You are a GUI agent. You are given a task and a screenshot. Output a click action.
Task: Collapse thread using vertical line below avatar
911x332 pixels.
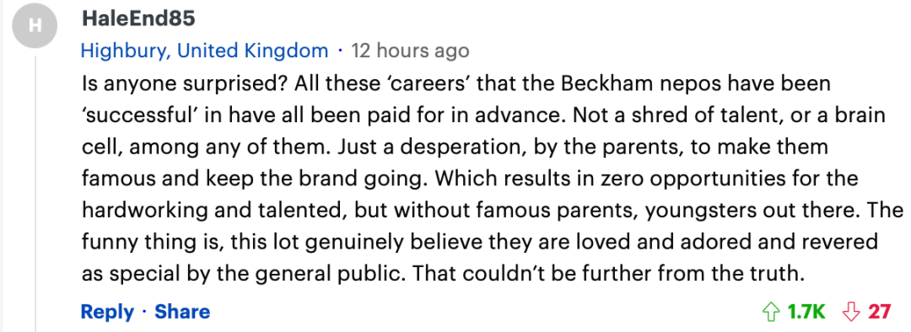[x=35, y=193]
